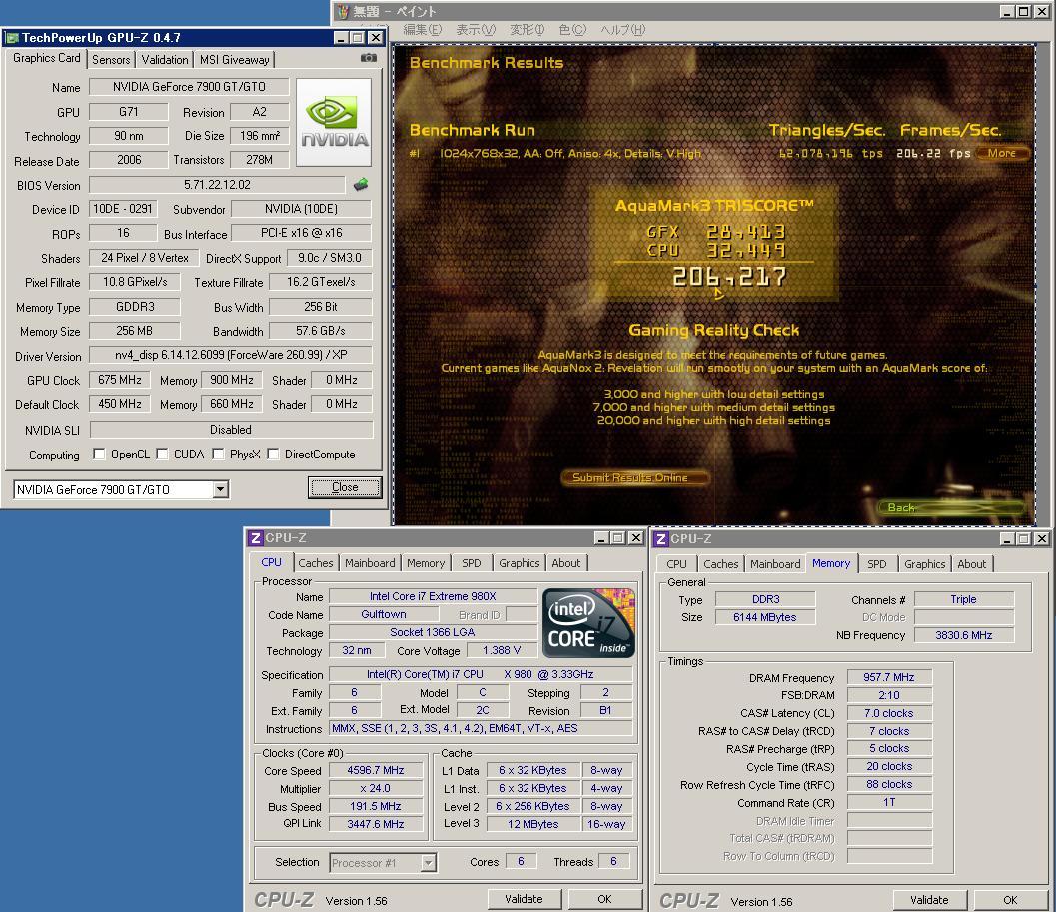Click the AquaMark3 total score 206,217

[729, 276]
